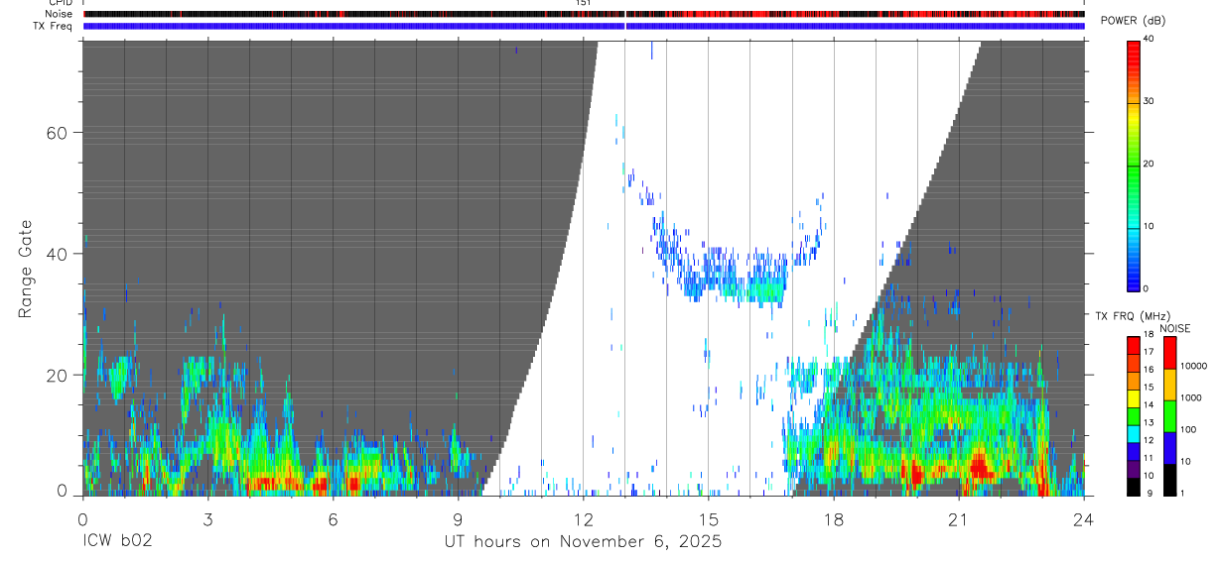
Task: Click the 3 hour tick on time axis
Action: (x=207, y=518)
